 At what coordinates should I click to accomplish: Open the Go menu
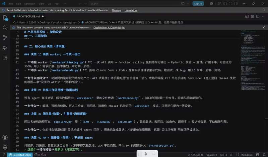click(x=49, y=4)
